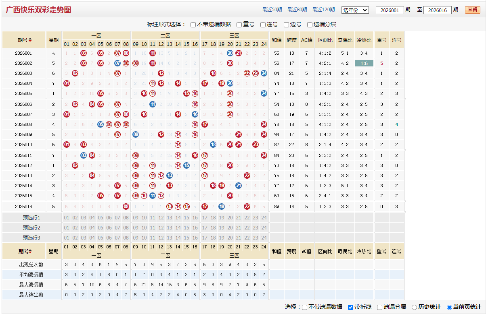Image resolution: width=486 pixels, height=316 pixels.
Task: Pick number 20 in 预选行3
Action: pos(230,238)
